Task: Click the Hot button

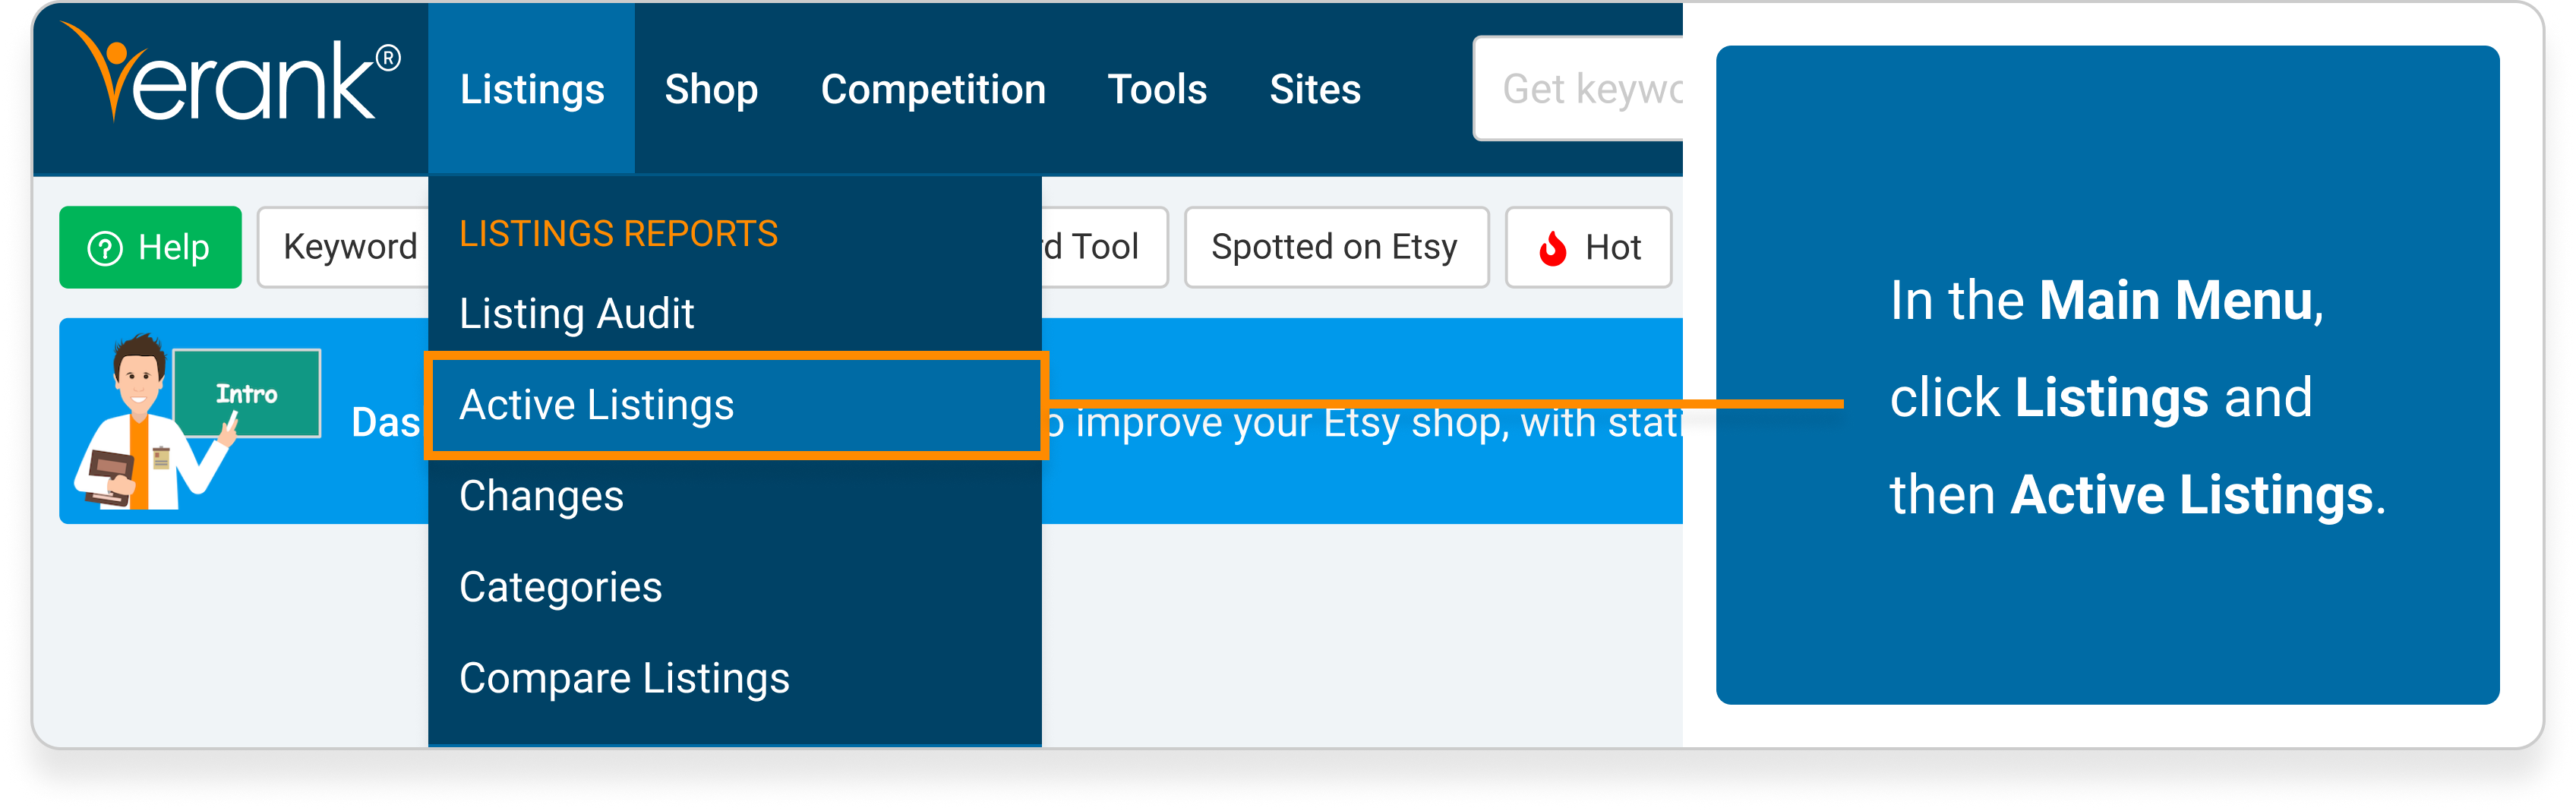Action: 1588,247
